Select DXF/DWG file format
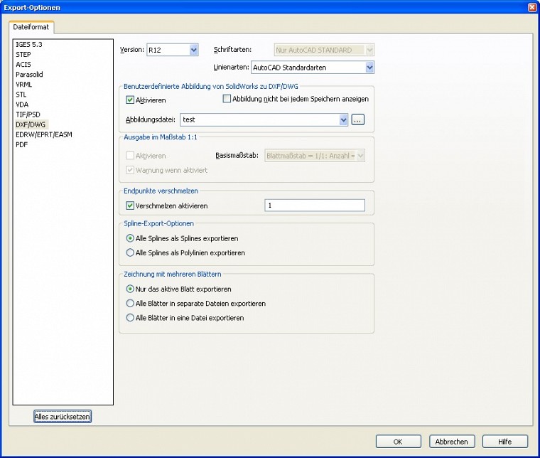The image size is (540, 458). click(31, 124)
